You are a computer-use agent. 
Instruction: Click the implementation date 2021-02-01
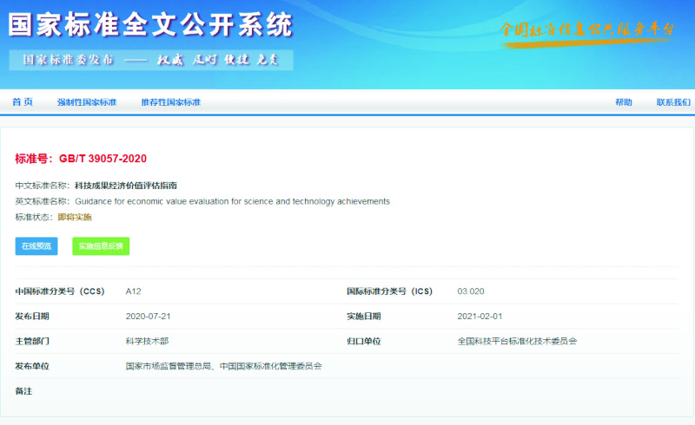pyautogui.click(x=480, y=317)
